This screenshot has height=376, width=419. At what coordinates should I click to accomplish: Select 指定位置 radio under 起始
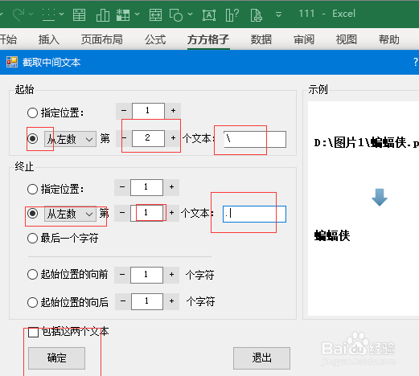click(x=32, y=112)
